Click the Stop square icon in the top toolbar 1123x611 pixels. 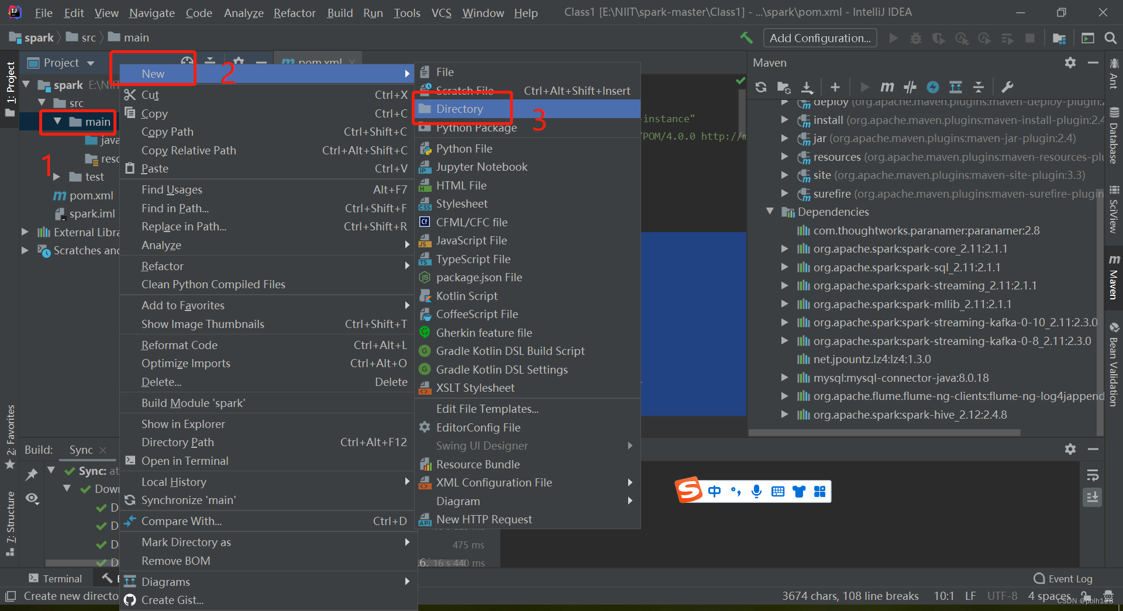[x=1030, y=38]
